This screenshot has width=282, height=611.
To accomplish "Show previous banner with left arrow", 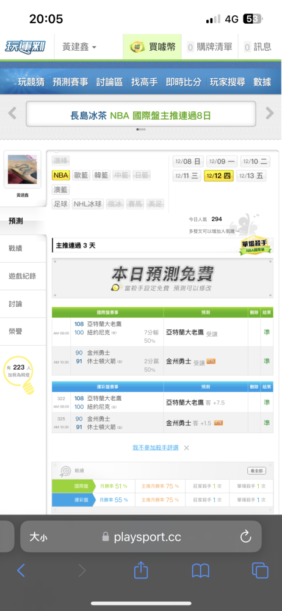I will (x=12, y=114).
